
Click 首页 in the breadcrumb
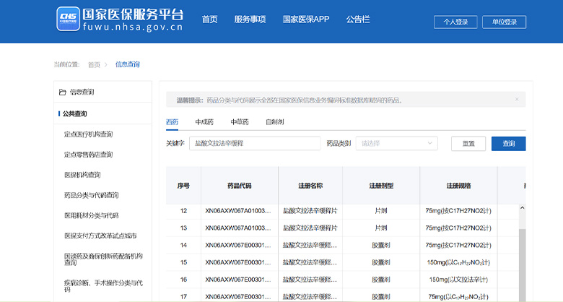point(94,64)
